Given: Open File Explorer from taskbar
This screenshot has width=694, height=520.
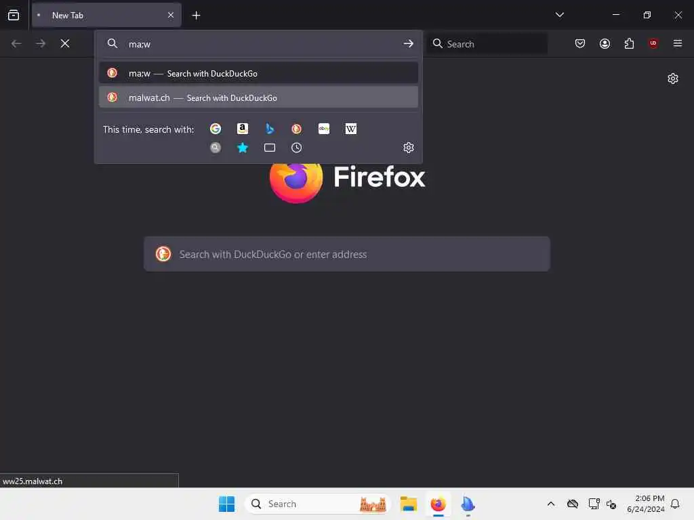Looking at the screenshot, I should coord(409,504).
